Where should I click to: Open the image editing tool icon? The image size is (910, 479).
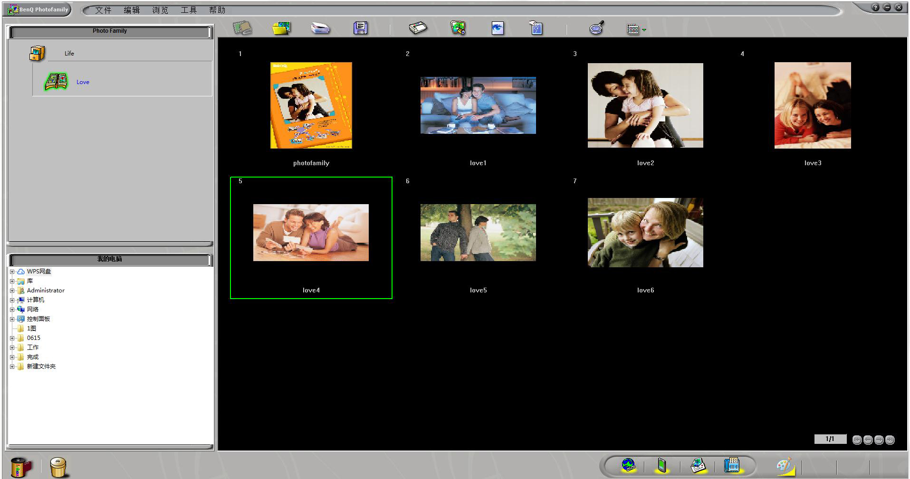(x=458, y=28)
